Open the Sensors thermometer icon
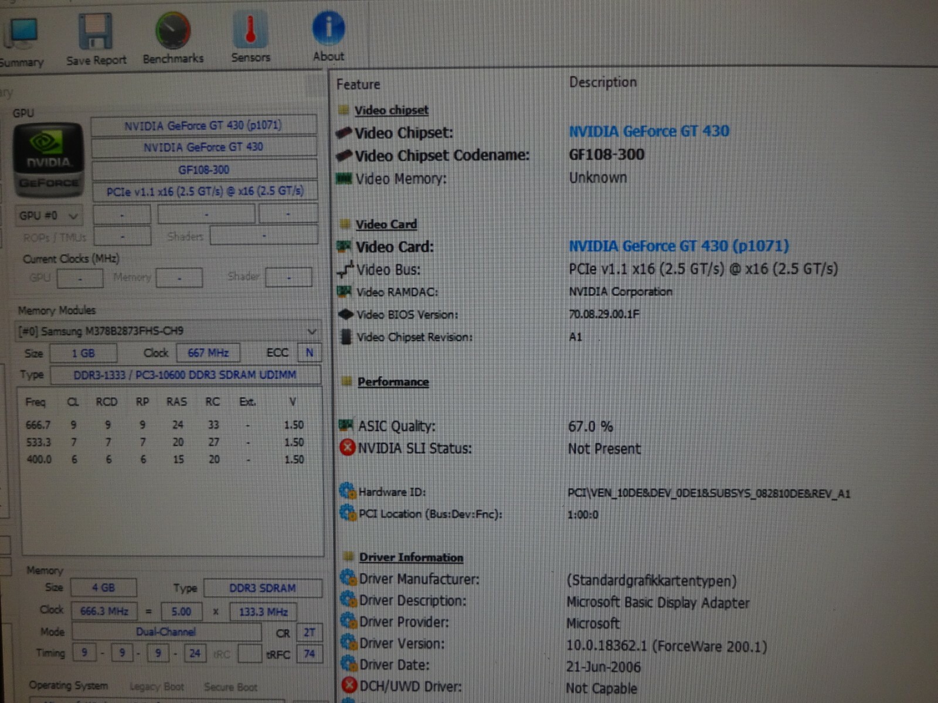The width and height of the screenshot is (938, 703). 250,30
